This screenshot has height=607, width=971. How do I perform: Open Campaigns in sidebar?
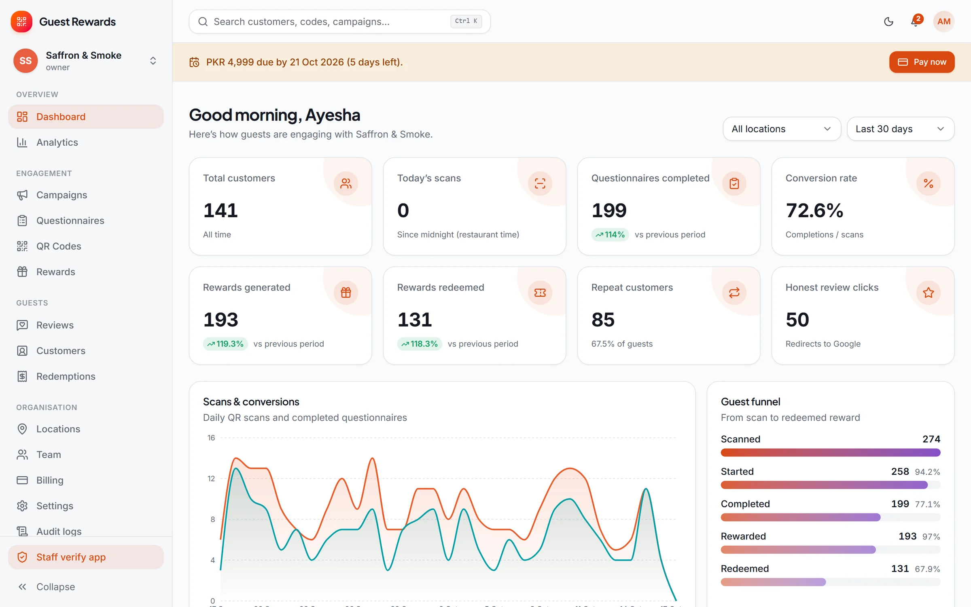click(86, 195)
